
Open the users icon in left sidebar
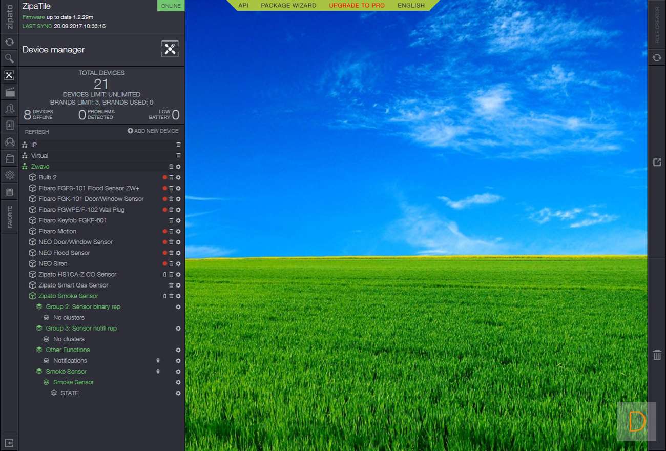[9, 109]
